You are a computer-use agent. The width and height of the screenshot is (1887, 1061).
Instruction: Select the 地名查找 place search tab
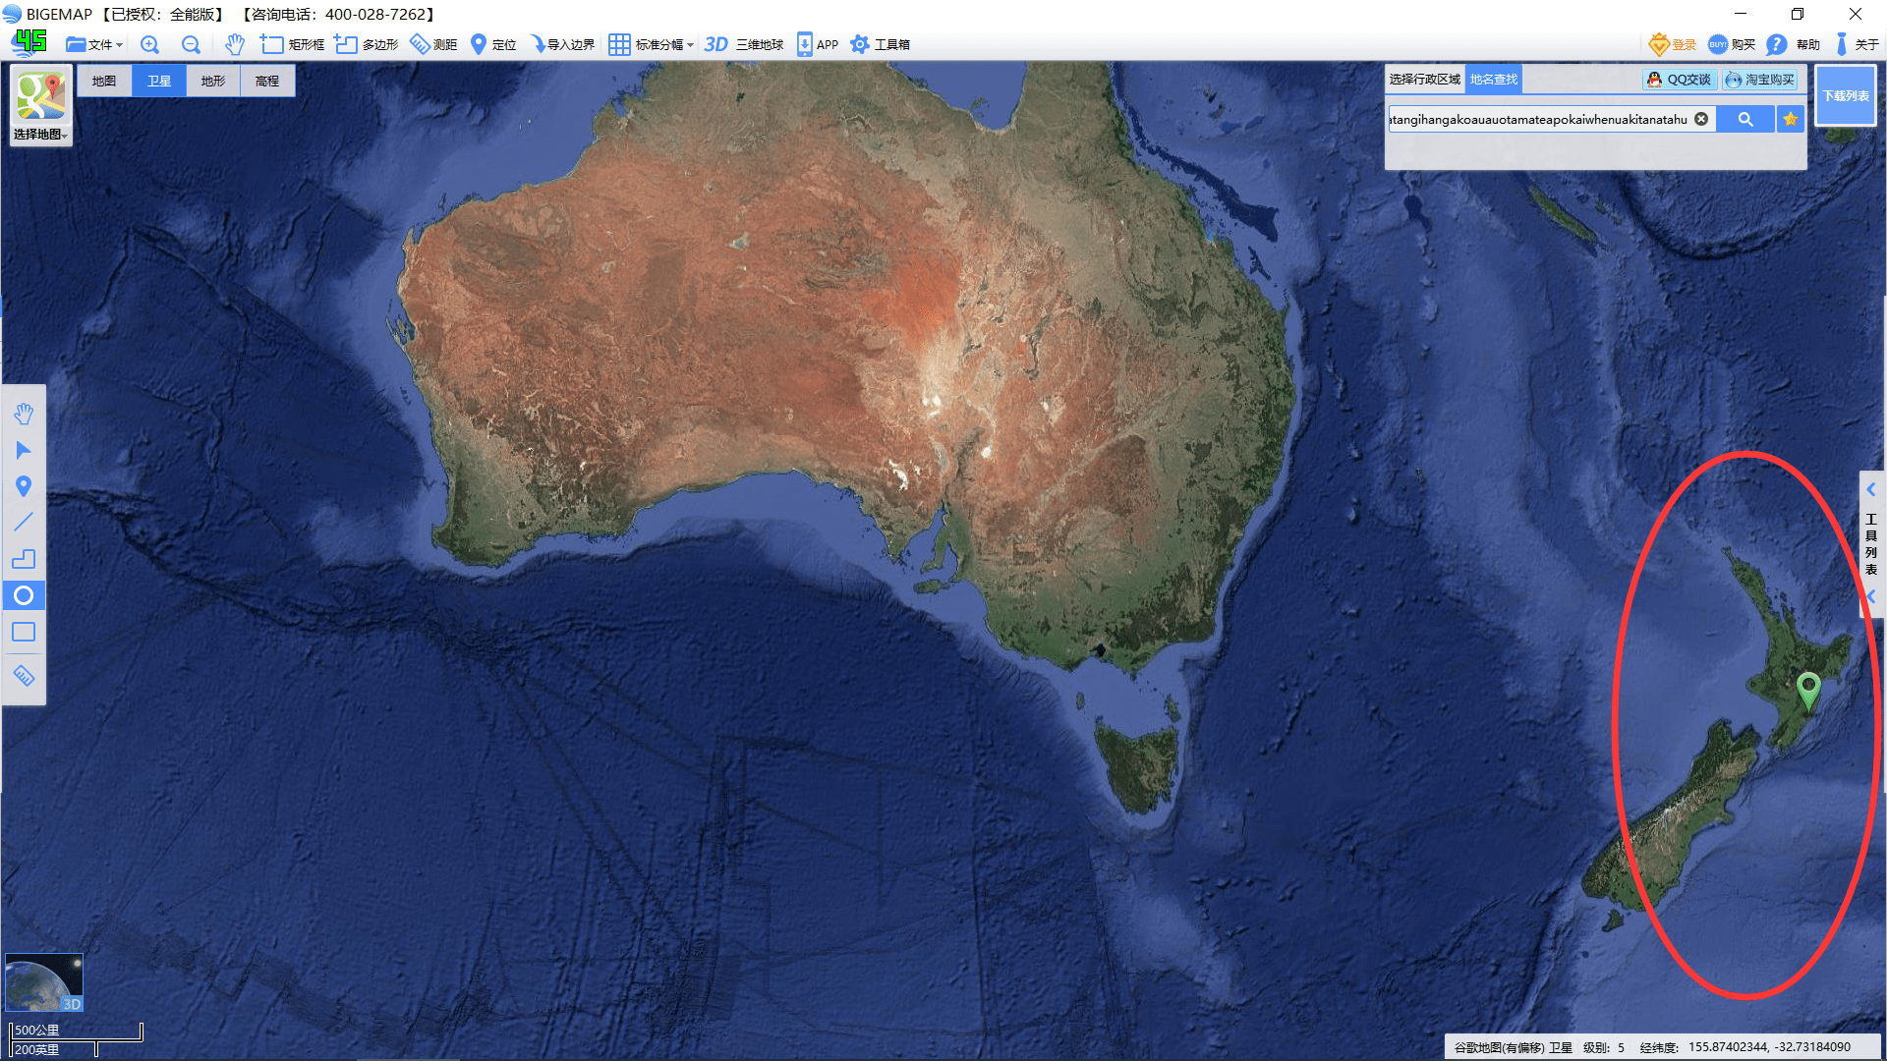[1494, 80]
